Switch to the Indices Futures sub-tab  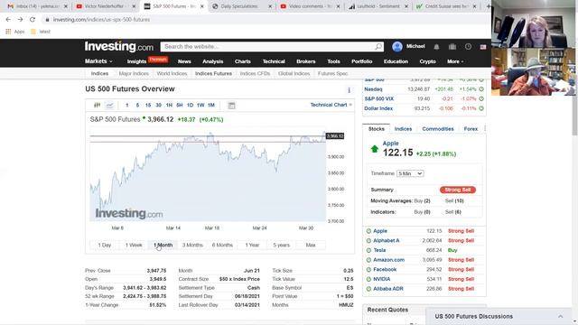point(213,74)
